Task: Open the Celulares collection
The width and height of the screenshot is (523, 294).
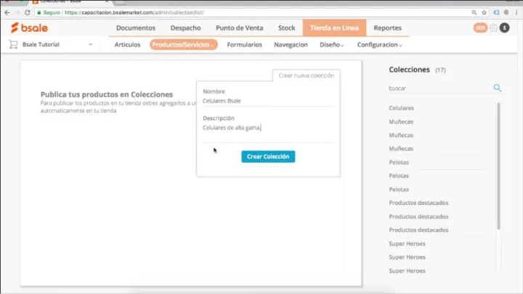Action: [x=402, y=108]
